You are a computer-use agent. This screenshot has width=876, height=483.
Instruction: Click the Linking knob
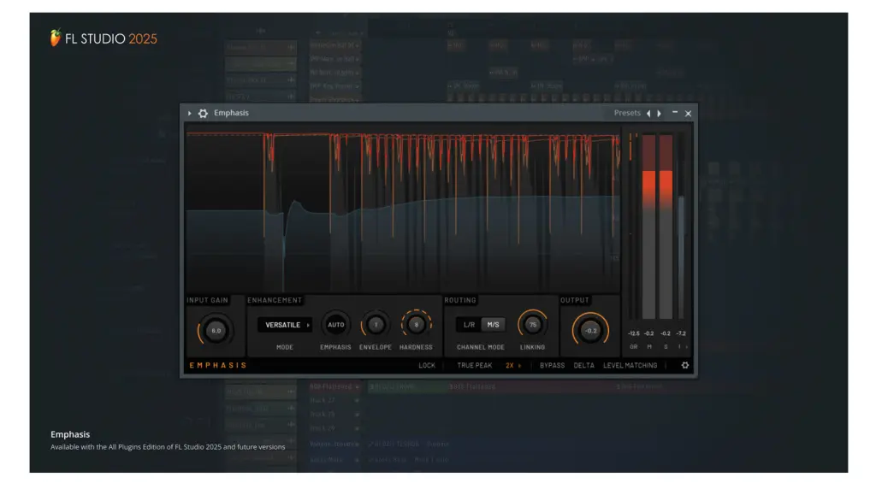(532, 325)
